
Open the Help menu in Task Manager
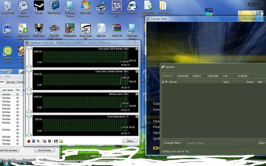coord(7,76)
